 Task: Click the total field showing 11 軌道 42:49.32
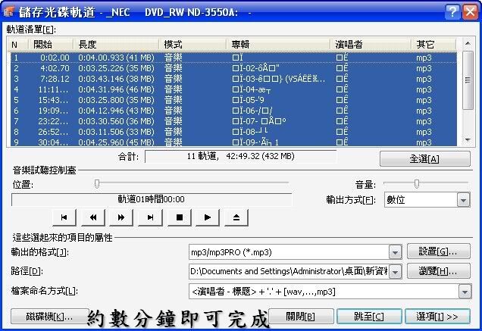[x=241, y=157]
